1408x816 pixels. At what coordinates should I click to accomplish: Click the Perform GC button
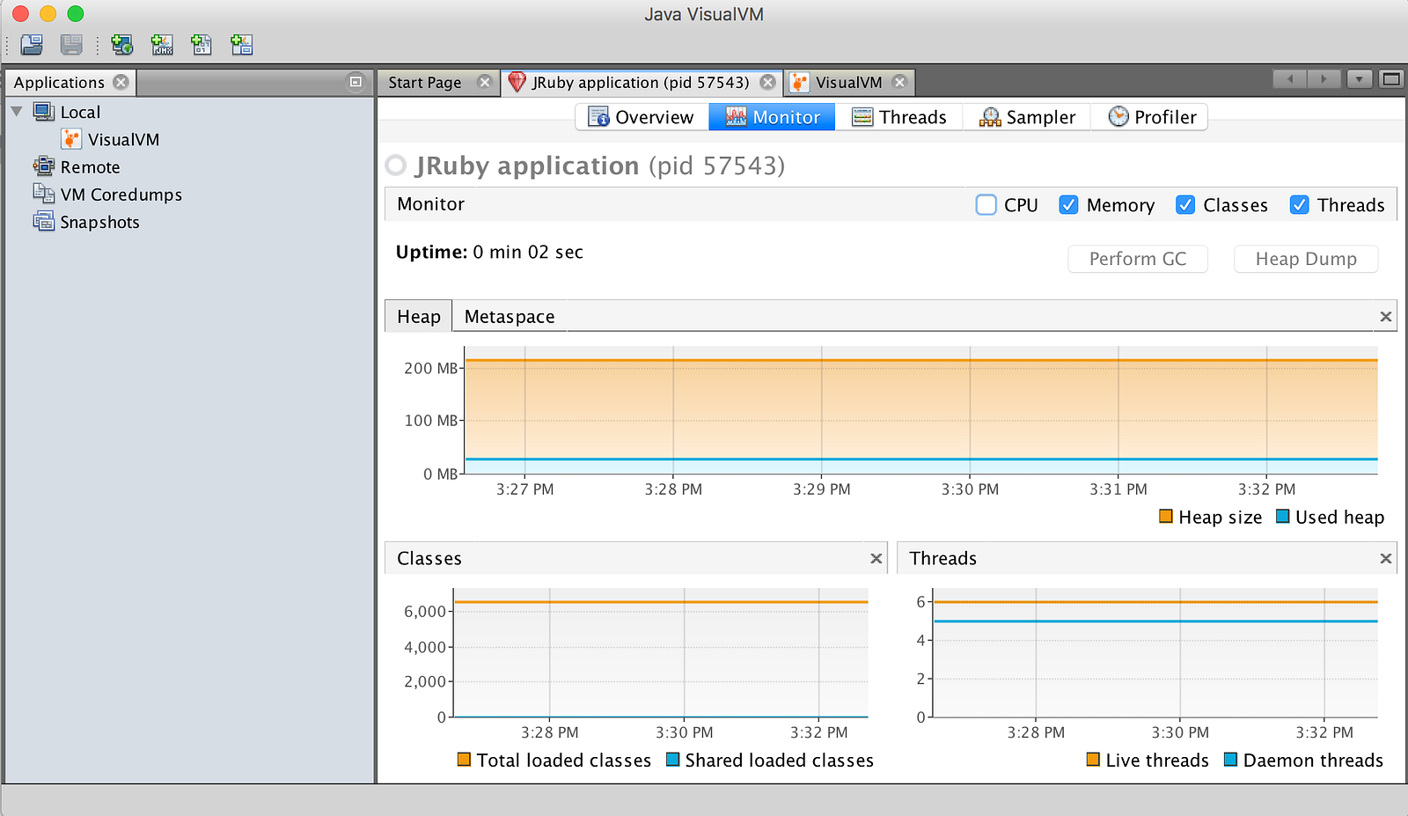[1138, 259]
